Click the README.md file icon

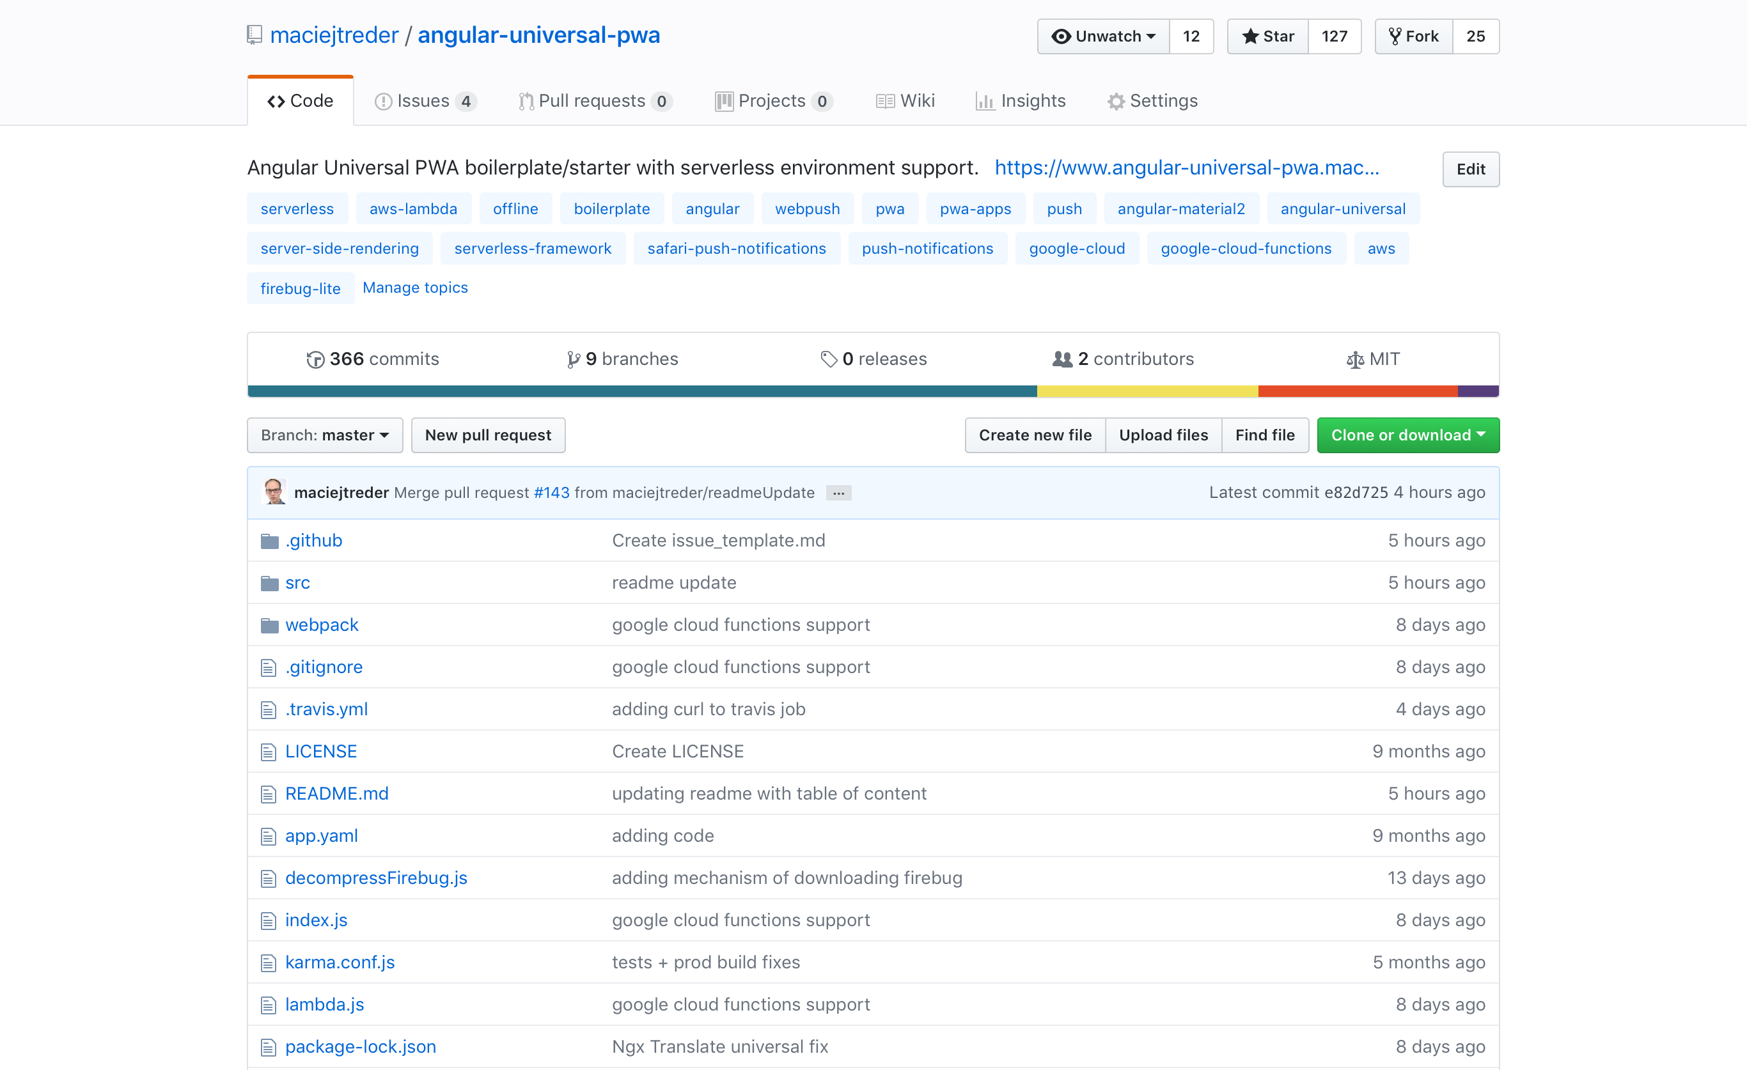pyautogui.click(x=268, y=795)
